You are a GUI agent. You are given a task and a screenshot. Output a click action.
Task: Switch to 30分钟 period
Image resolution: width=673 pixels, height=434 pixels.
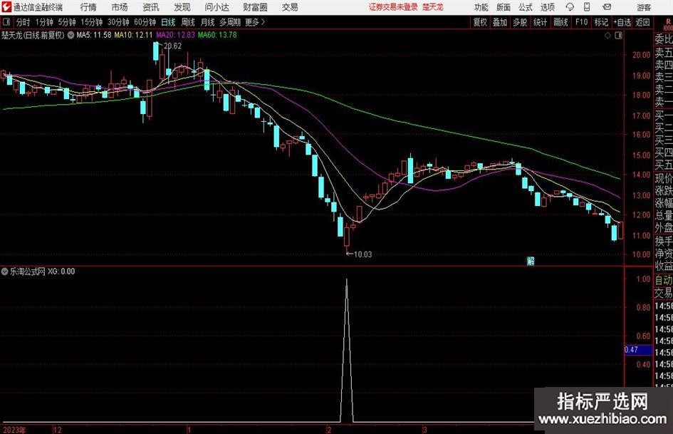click(x=118, y=22)
